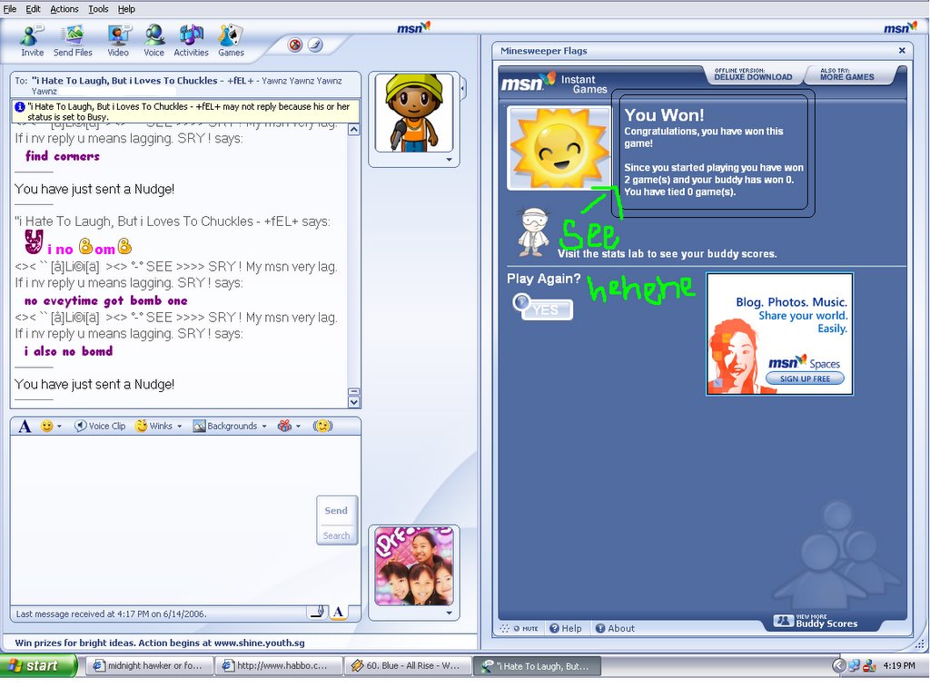Click the MSN Messenger tray icon
Image resolution: width=930 pixels, height=697 pixels.
pos(869,665)
